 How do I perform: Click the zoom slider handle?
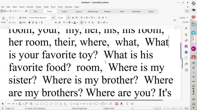click(174, 108)
